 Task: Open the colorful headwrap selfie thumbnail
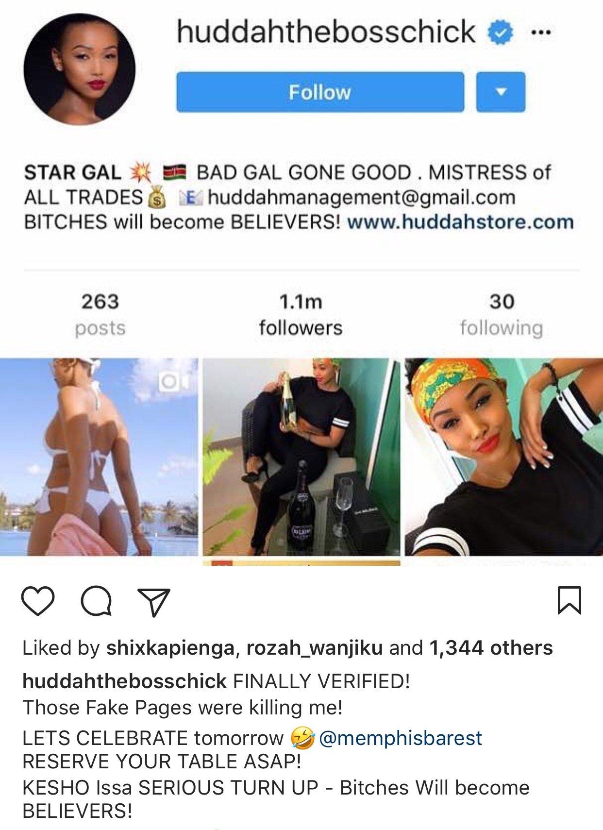coord(504,457)
